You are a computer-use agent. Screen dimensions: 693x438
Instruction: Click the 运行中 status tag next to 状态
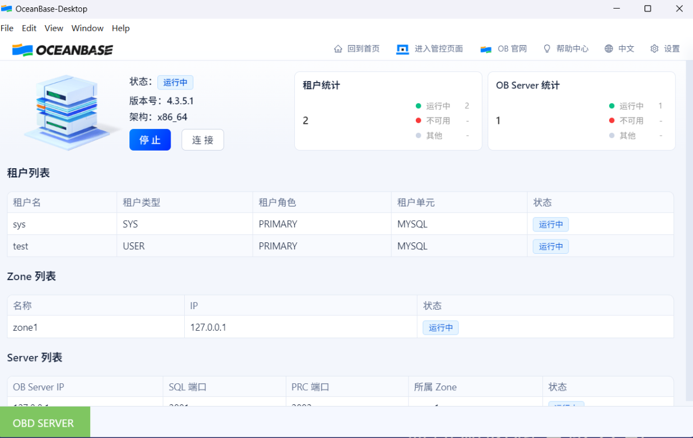click(175, 82)
